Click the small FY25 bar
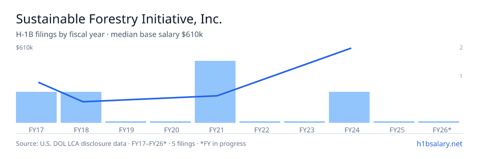 (394, 122)
